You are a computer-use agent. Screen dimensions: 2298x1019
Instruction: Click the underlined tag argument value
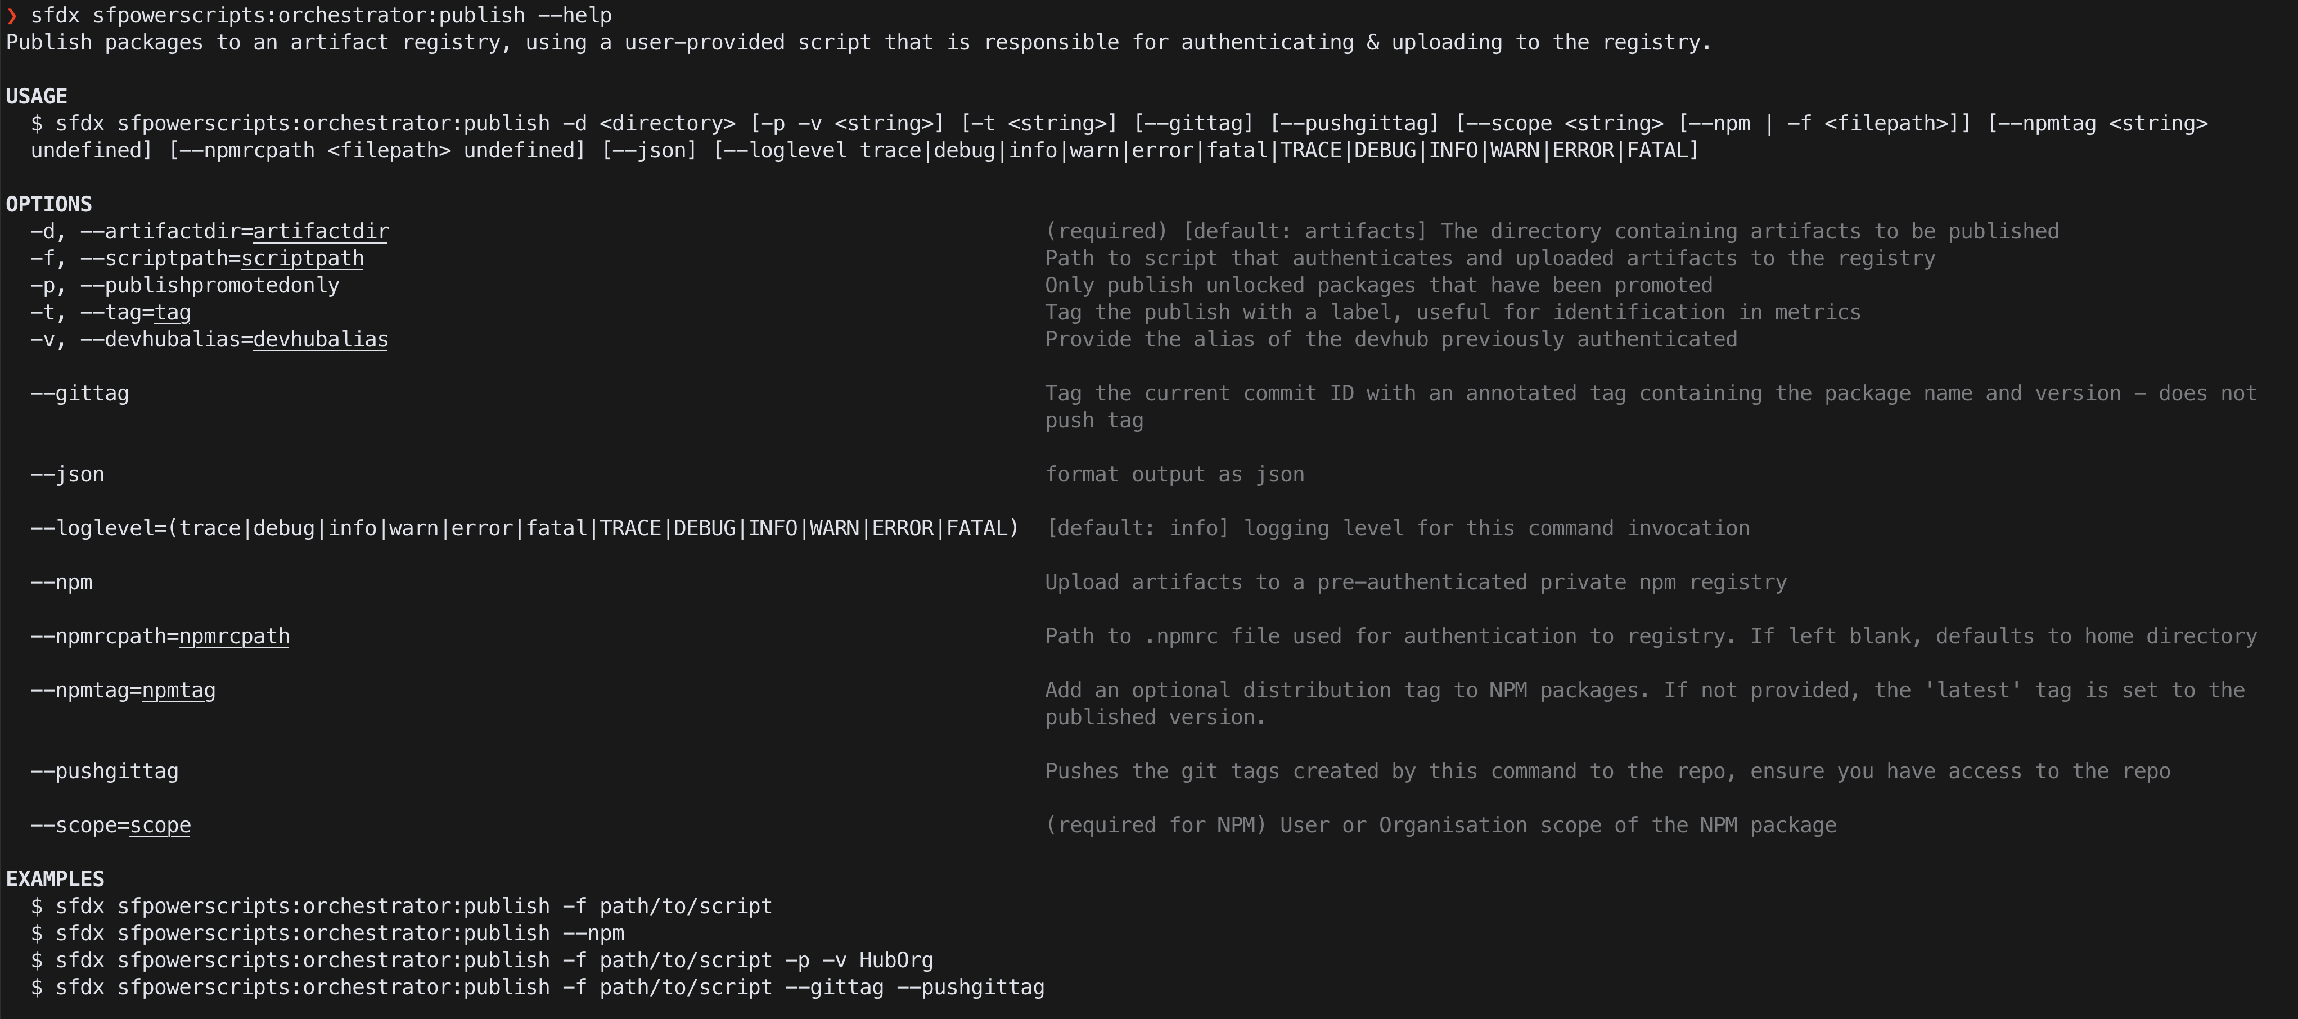[x=172, y=312]
